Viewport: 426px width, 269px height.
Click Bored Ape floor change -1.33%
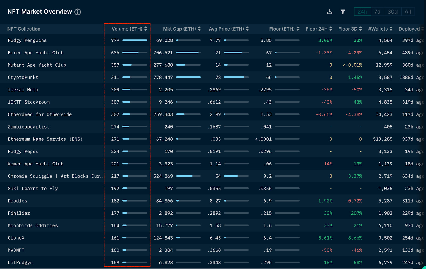tap(324, 53)
